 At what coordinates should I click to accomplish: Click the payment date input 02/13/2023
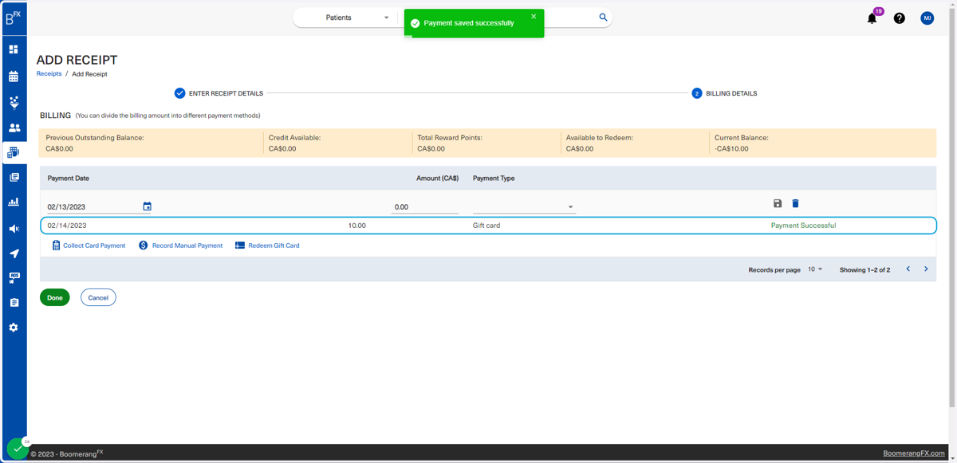point(93,207)
